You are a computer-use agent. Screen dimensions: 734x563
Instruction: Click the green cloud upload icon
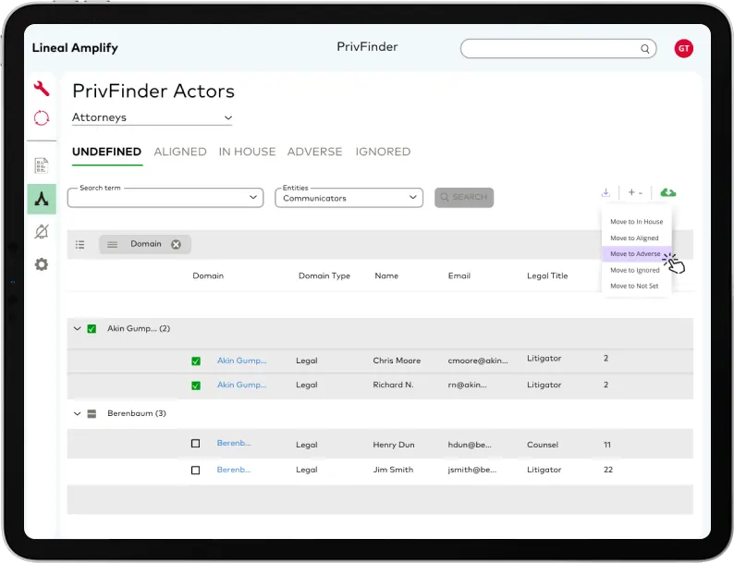[667, 192]
